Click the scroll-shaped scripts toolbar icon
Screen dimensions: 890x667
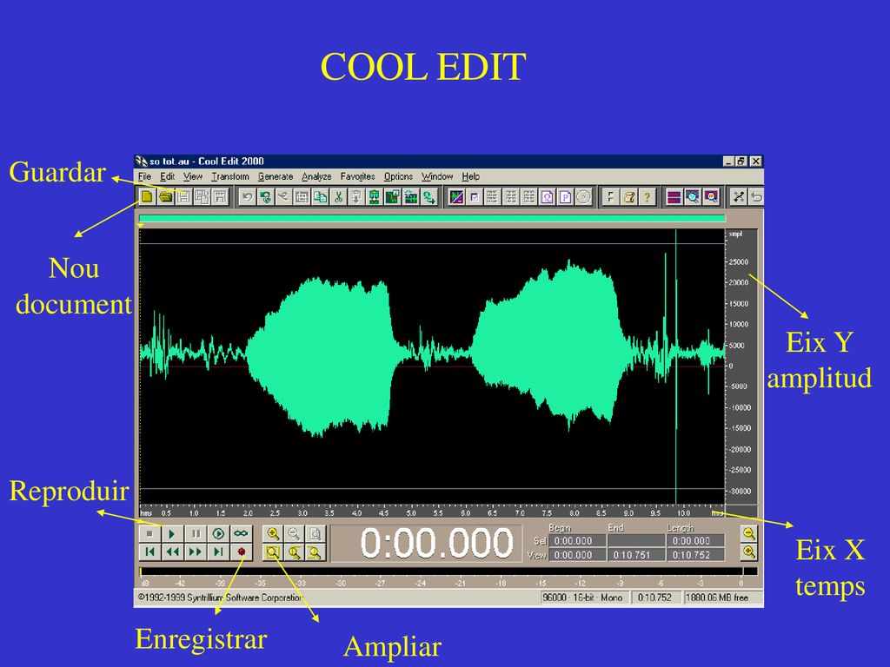click(x=629, y=197)
